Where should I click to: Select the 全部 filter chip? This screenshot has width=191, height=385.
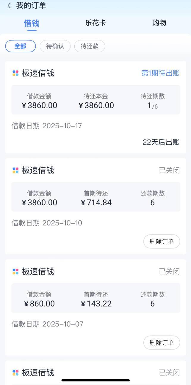pyautogui.click(x=21, y=46)
